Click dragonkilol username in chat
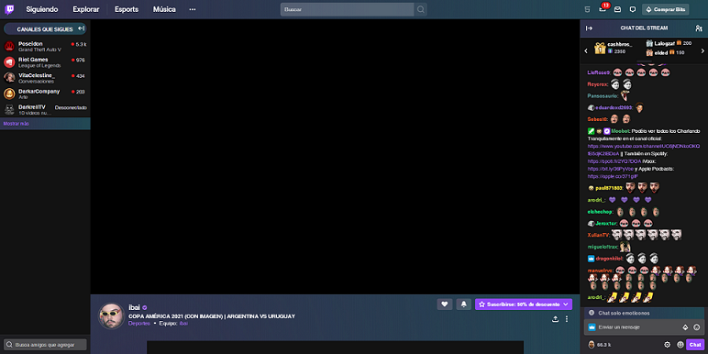708x354 pixels. click(x=610, y=259)
